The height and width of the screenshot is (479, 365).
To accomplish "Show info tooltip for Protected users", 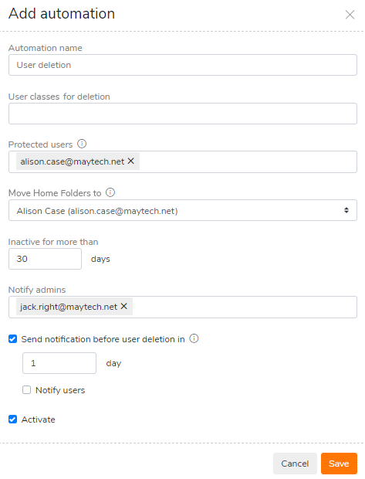I will tap(82, 144).
